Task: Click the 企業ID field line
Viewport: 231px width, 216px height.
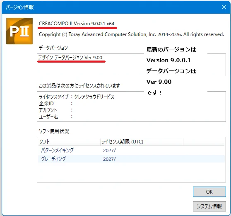Action: pos(56,104)
